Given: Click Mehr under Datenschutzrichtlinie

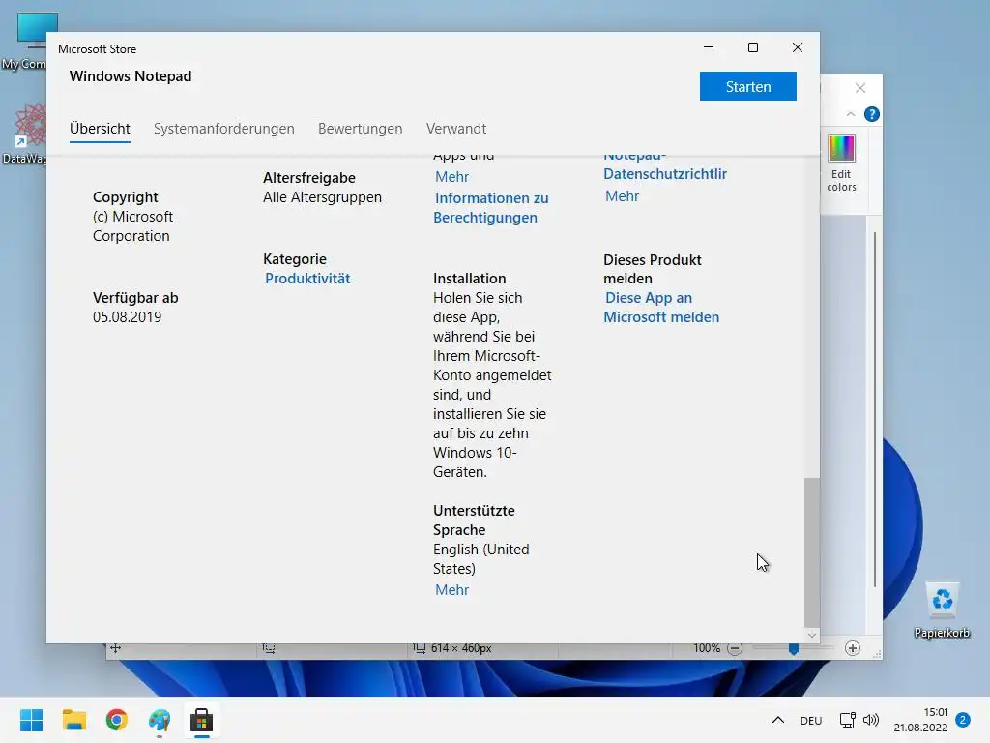Looking at the screenshot, I should pos(622,196).
